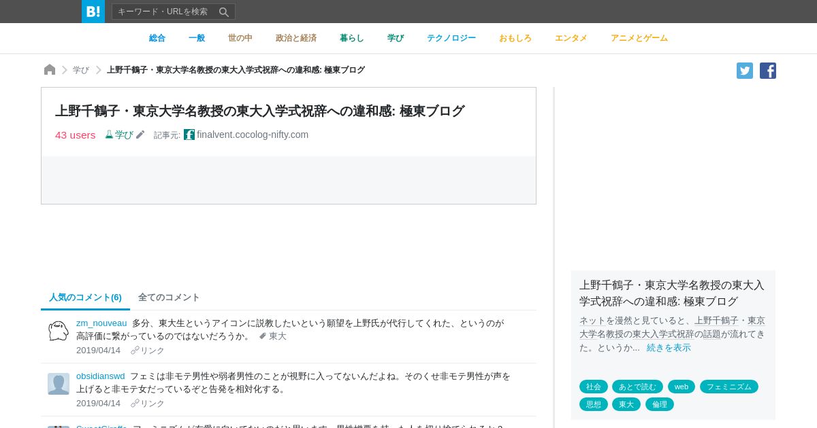Open the obsidianswd user profile link
This screenshot has height=428, width=817.
point(101,376)
